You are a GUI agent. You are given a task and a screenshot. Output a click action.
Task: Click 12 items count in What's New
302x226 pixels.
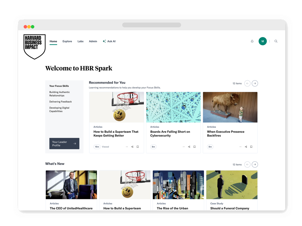[237, 165]
